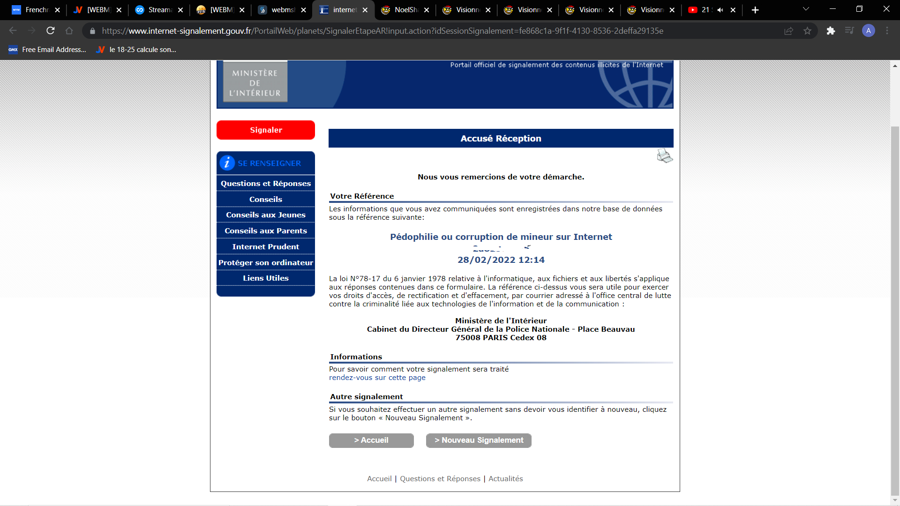Viewport: 900px width, 506px height.
Task: Click the Nouveau Signalement button
Action: pyautogui.click(x=479, y=440)
